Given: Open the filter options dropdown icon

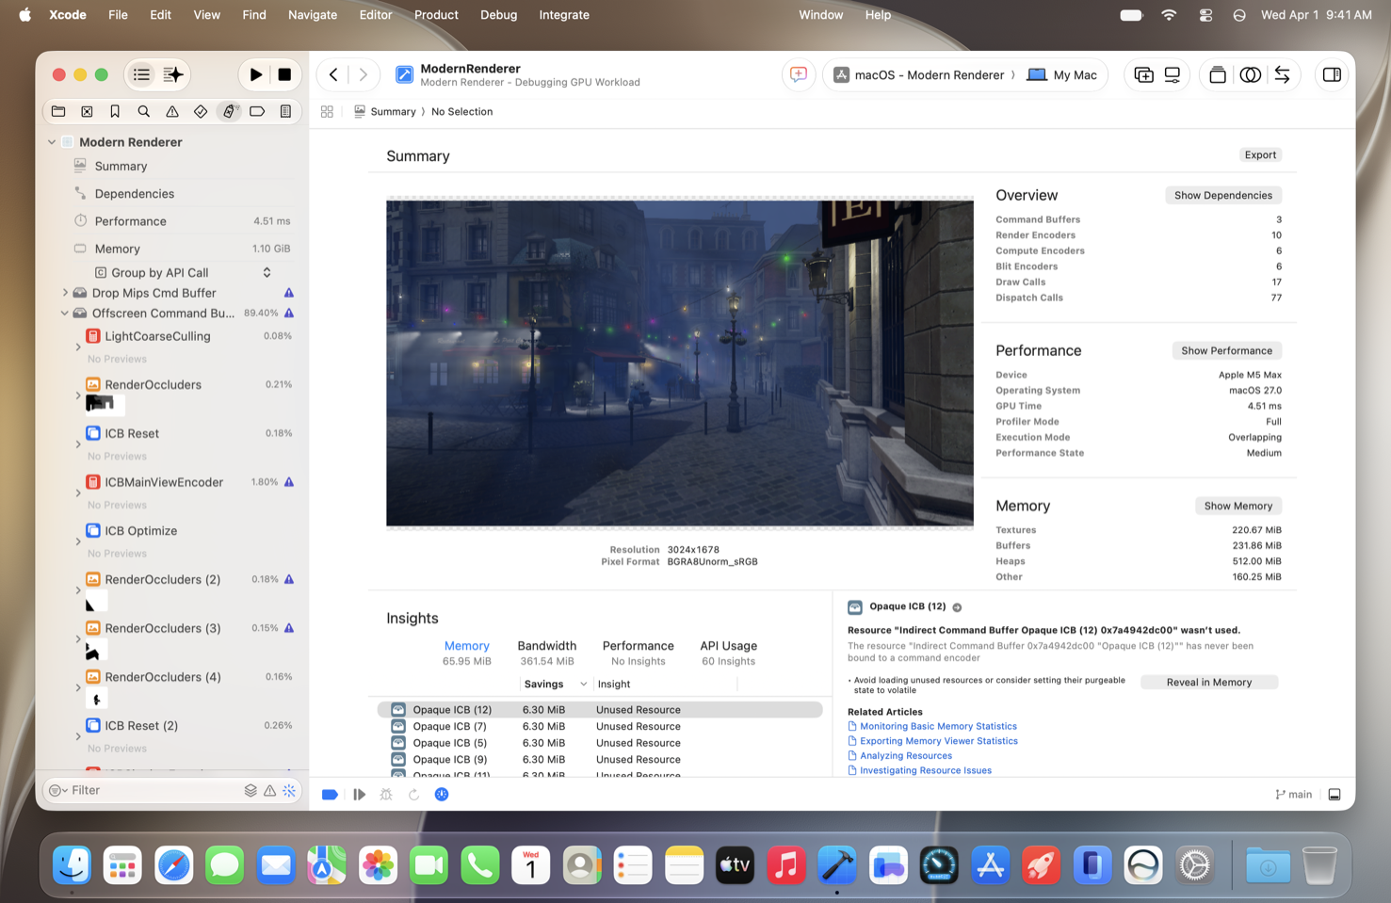Looking at the screenshot, I should (x=58, y=790).
